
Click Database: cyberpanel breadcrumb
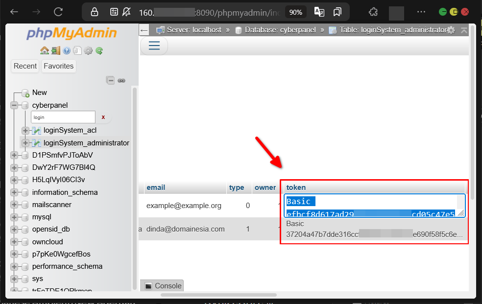(280, 30)
